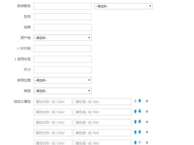Screen dimensions: 194x145
Task: Remove the second custom attribute row
Action: pos(147,111)
